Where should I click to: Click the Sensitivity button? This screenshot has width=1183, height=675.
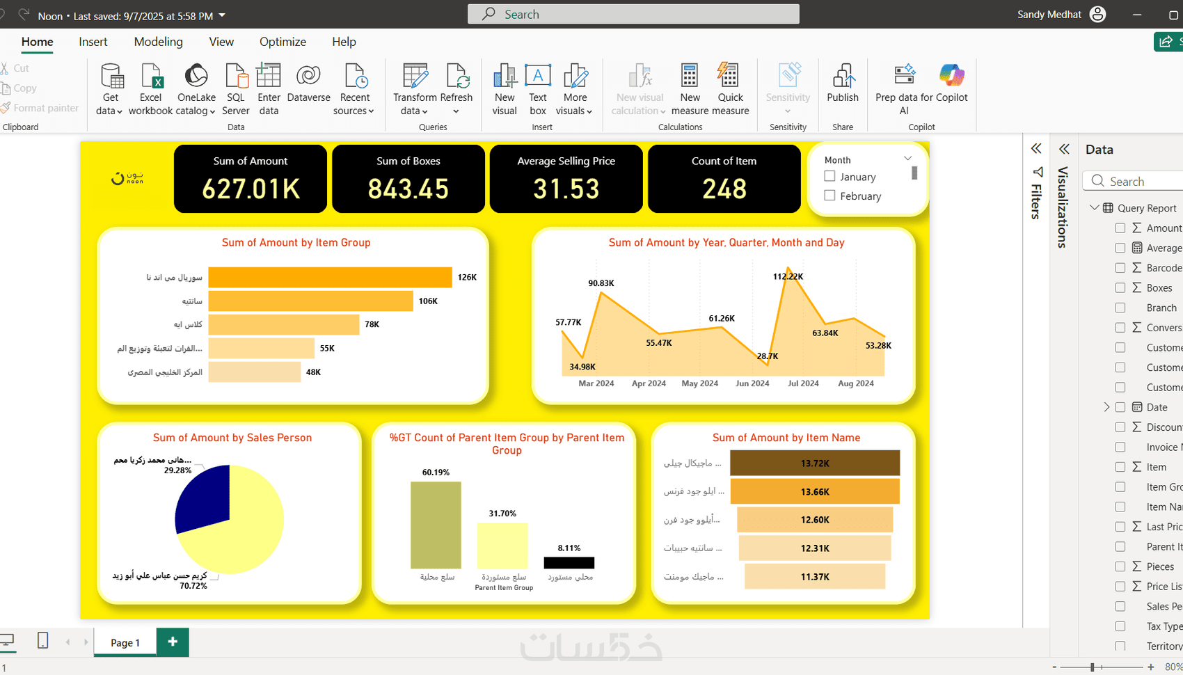(x=788, y=88)
